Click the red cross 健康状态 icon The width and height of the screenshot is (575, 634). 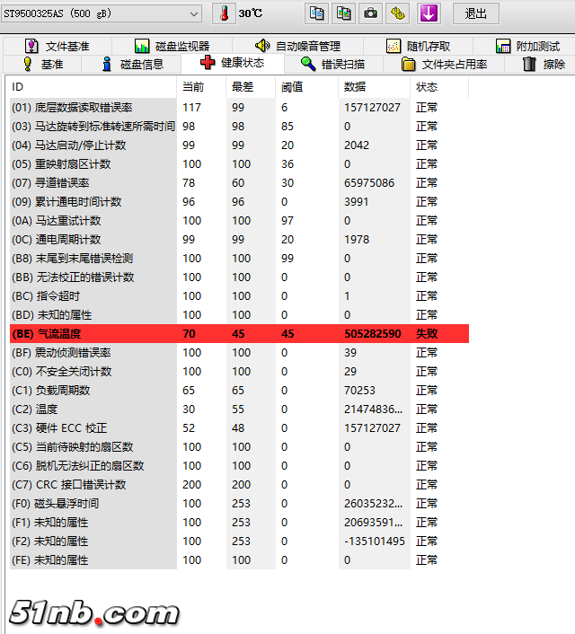pos(208,62)
